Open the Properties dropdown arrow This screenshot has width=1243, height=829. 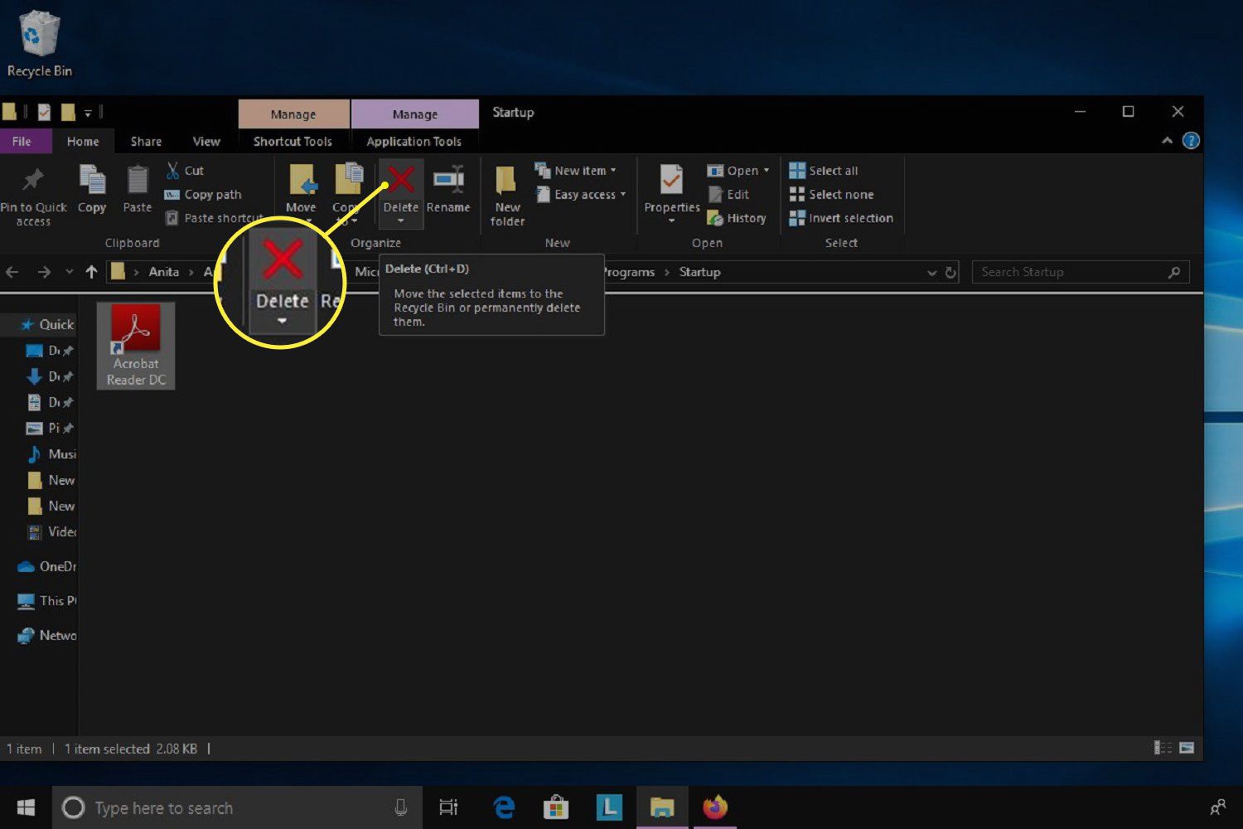[671, 221]
